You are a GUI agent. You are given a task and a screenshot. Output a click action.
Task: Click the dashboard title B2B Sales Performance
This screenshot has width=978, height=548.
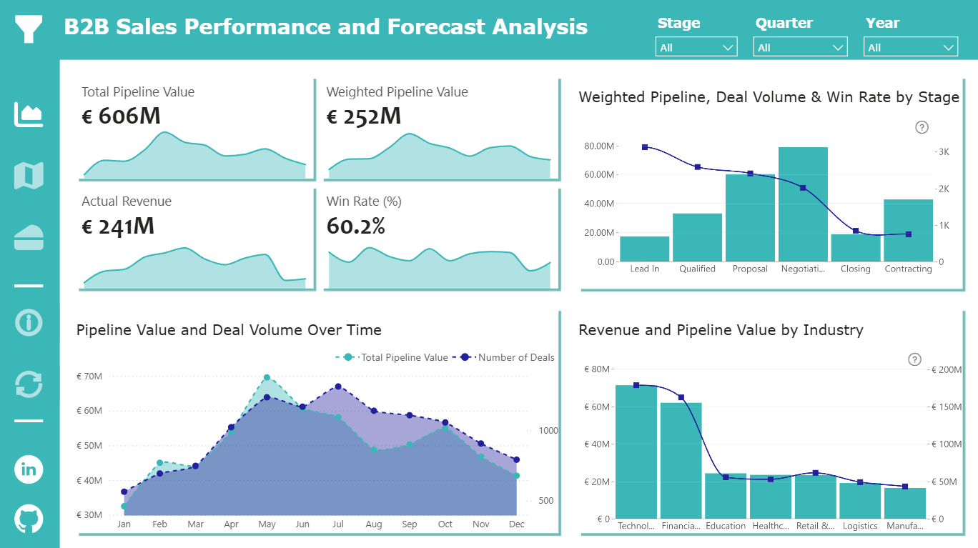[x=326, y=27]
